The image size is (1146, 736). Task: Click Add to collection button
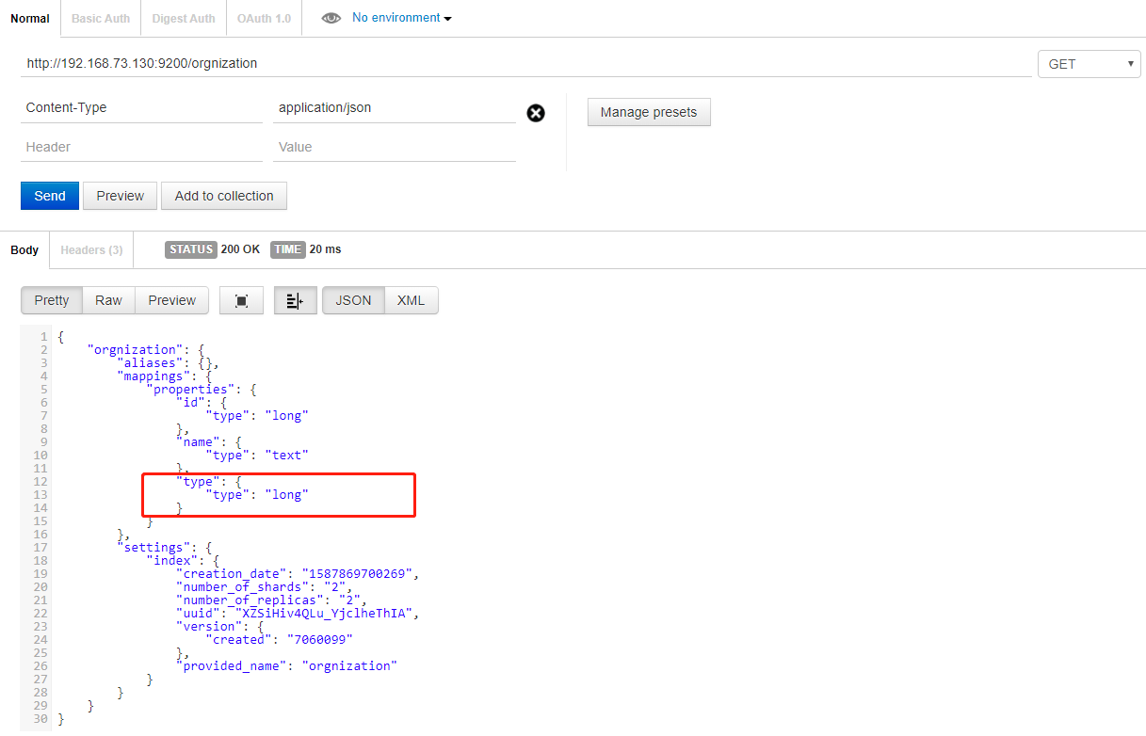tap(224, 196)
